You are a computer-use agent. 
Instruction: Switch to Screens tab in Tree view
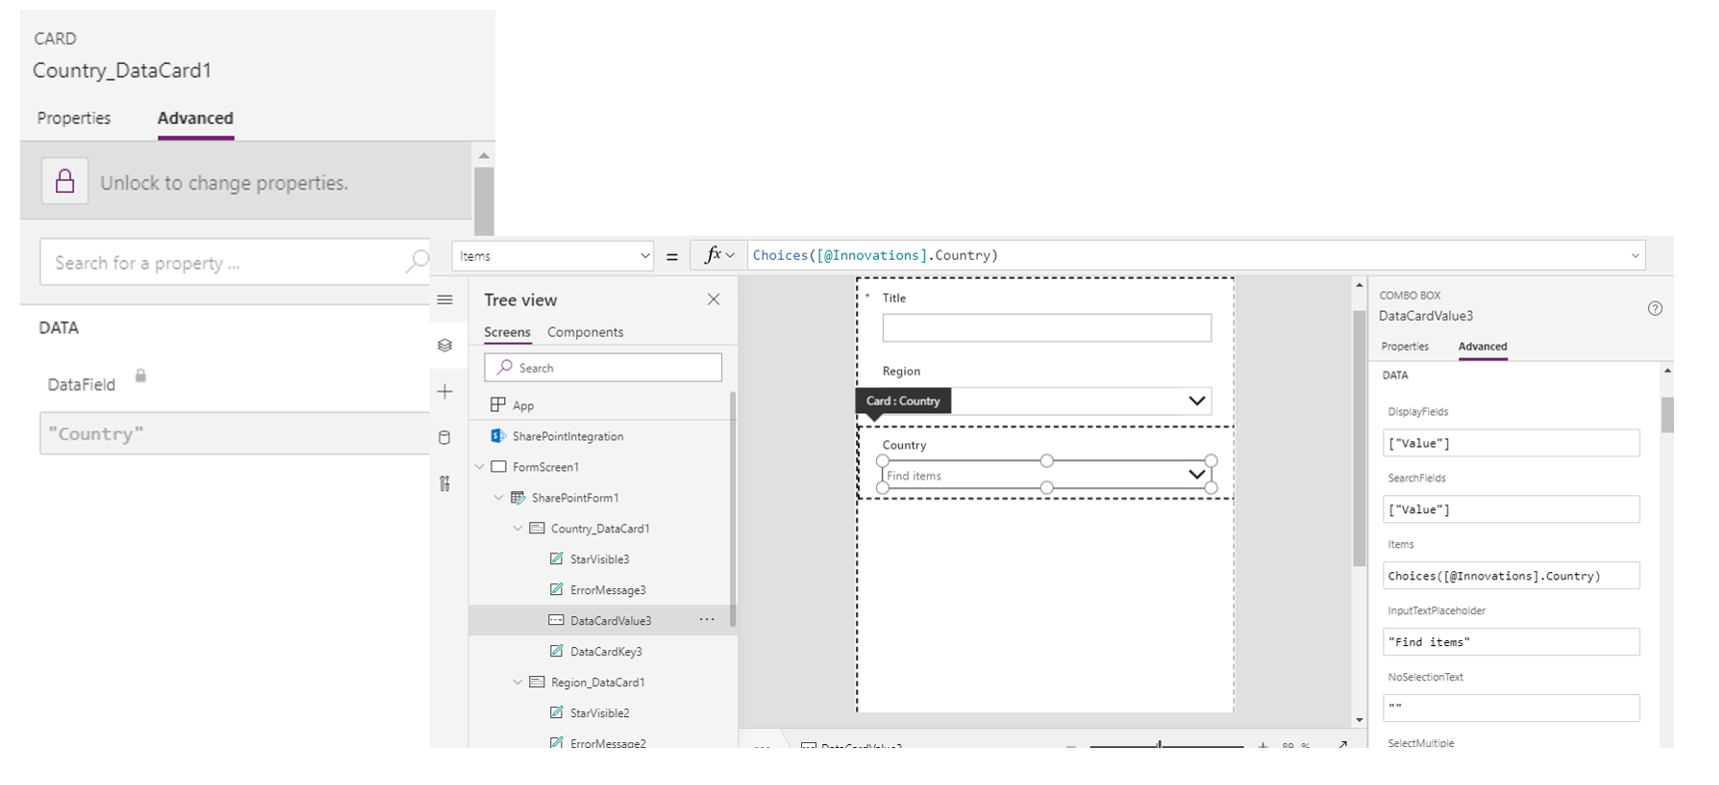coord(507,332)
